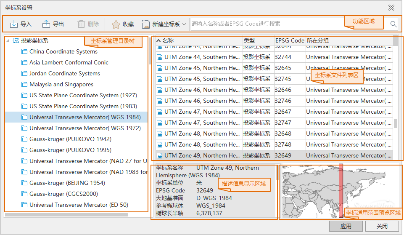Click folder icon of China Coordinate Systems
Image resolution: width=404 pixels, height=235 pixels.
(x=24, y=52)
